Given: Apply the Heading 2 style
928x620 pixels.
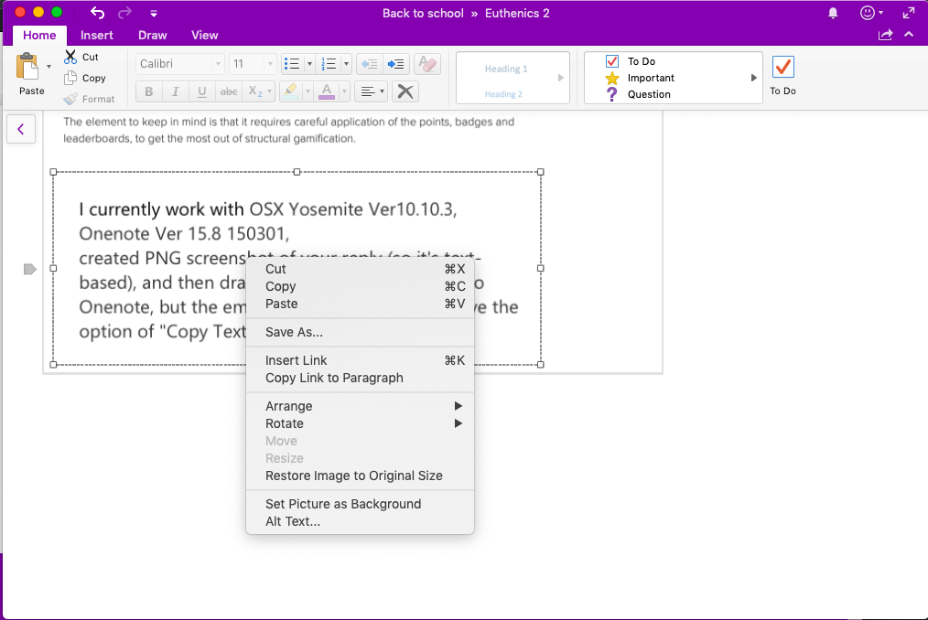Looking at the screenshot, I should [x=503, y=94].
